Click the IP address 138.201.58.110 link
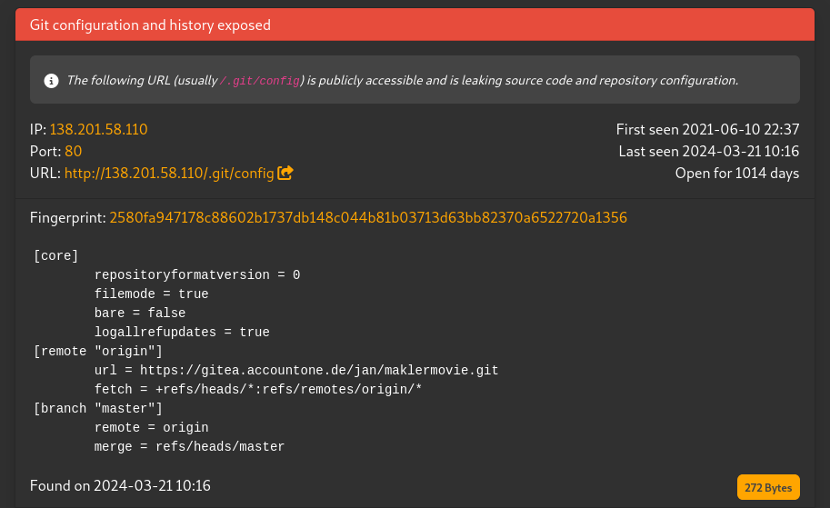The height and width of the screenshot is (508, 830). 101,130
